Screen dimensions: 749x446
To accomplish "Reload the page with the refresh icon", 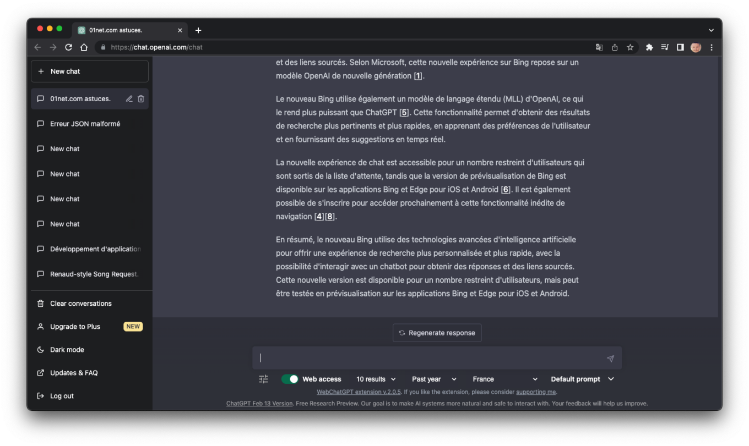I will (x=68, y=47).
